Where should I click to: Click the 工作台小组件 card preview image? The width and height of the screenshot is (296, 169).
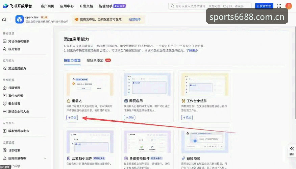pos(205,84)
